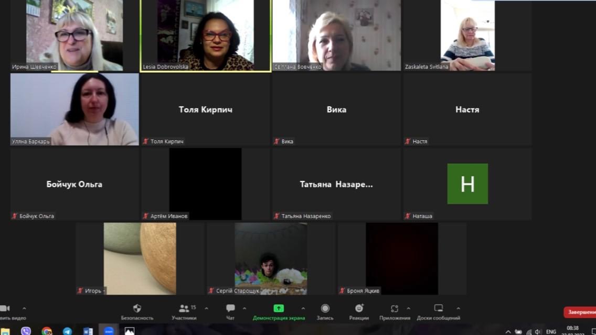
Task: Open the Security (Безопасность) shield icon
Action: (137, 309)
